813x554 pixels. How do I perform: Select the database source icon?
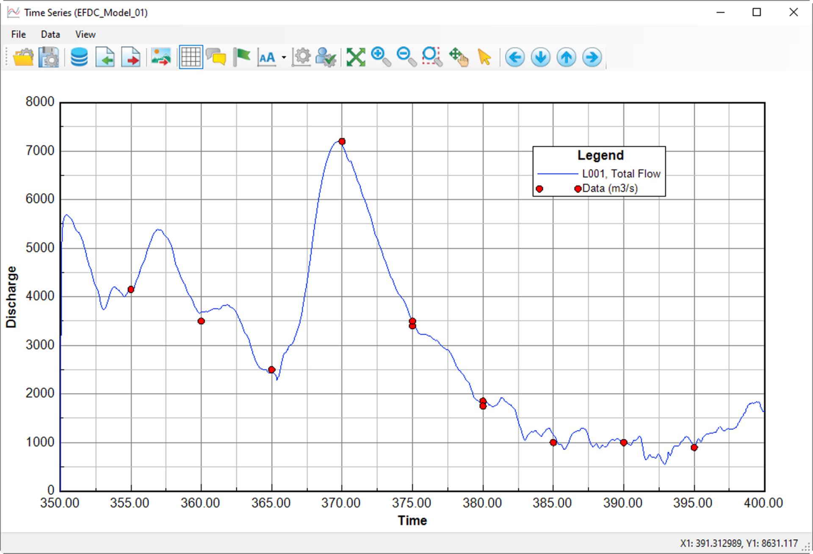[x=79, y=57]
